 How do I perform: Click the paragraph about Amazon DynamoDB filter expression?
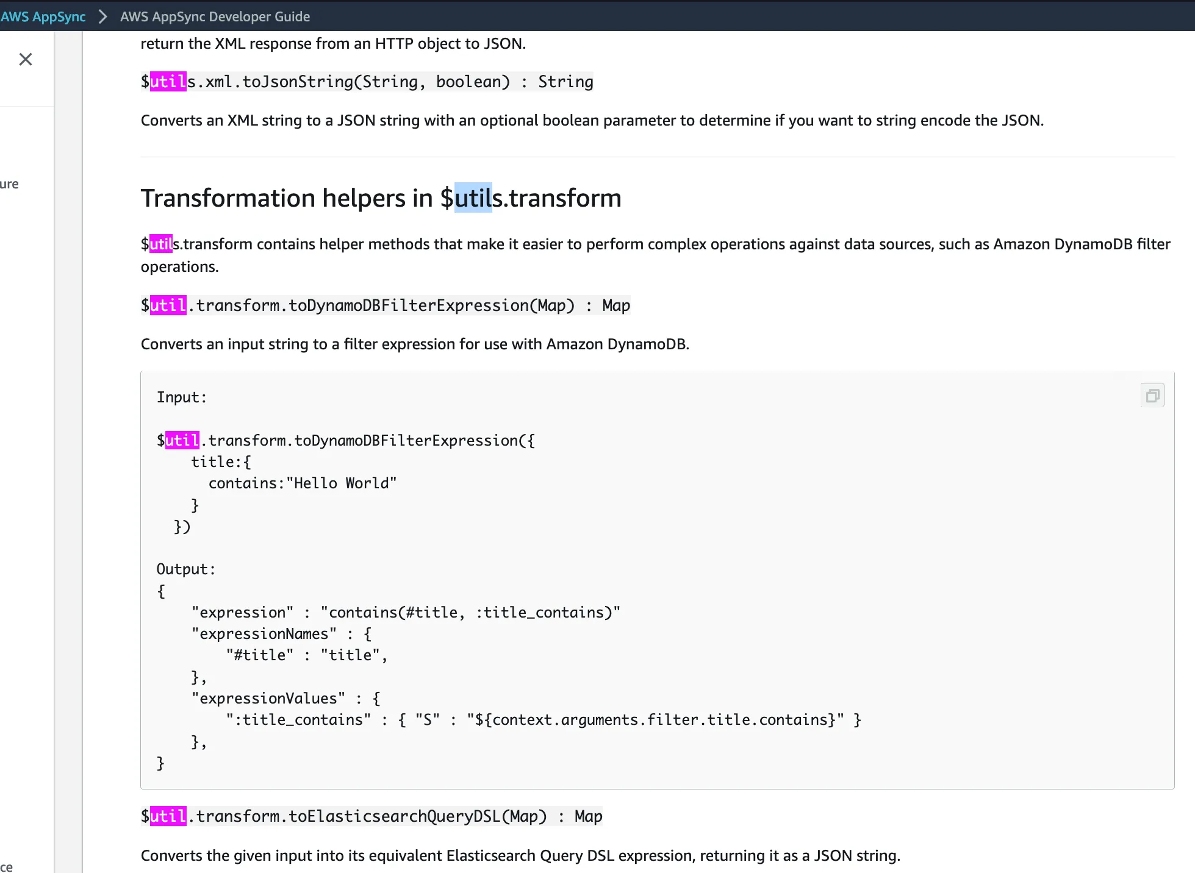click(x=415, y=344)
